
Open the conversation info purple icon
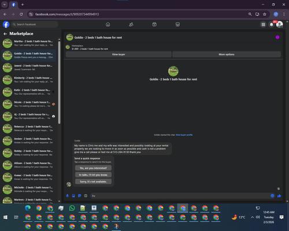[277, 38]
